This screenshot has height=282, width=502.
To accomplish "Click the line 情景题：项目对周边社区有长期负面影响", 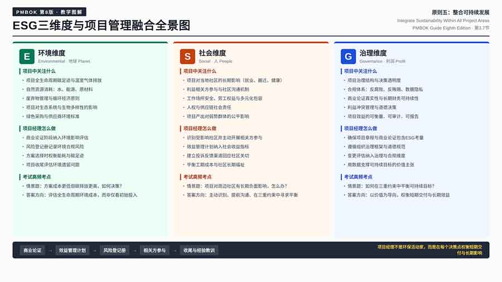I will point(237,186).
